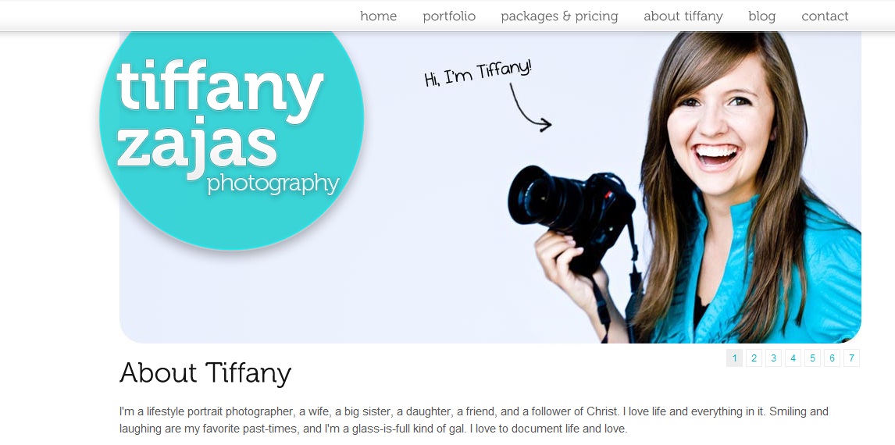Viewport: 895px width, 445px height.
Task: Switch to slide 2 in pager
Action: (x=754, y=358)
